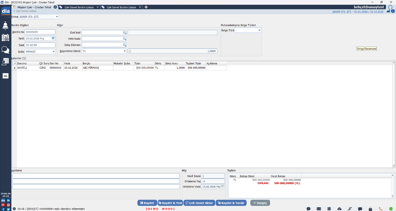Click into the Bordro No input field
Image resolution: width=396 pixels, height=211 pixels.
[x=40, y=32]
